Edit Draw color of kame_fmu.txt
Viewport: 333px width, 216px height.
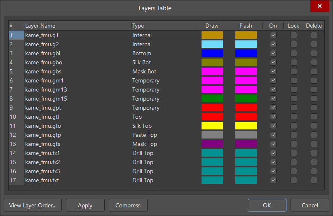(x=212, y=180)
